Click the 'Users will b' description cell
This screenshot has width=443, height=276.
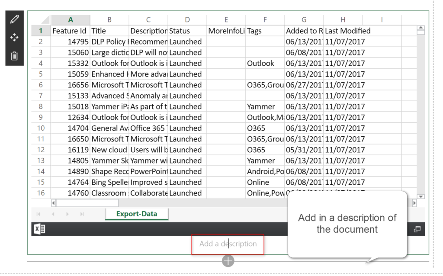coord(148,150)
